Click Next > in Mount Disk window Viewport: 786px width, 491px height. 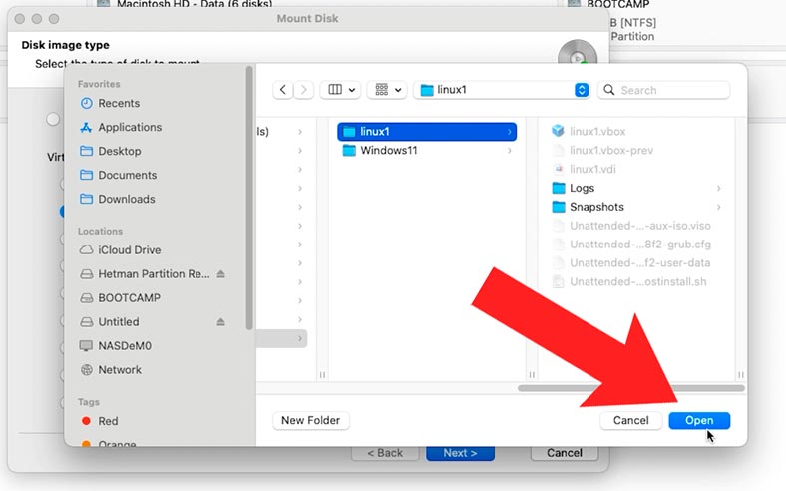pos(460,453)
